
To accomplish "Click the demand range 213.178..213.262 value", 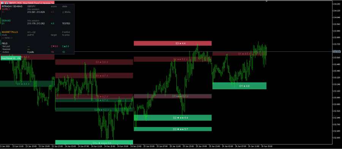I will pos(36,23).
